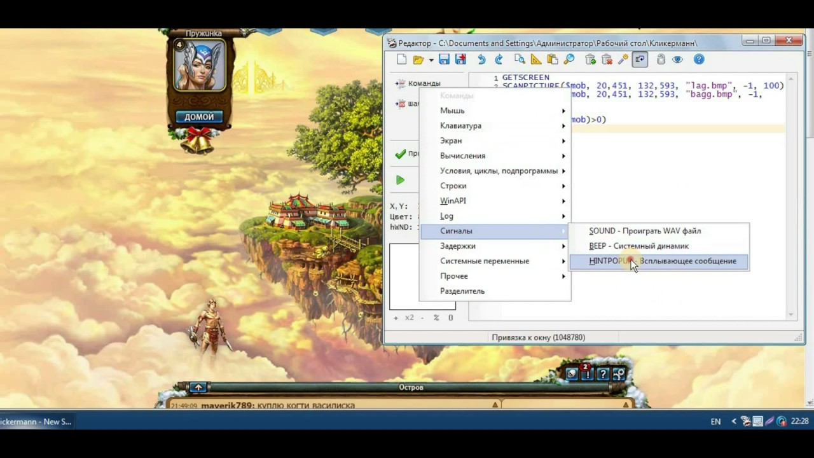The width and height of the screenshot is (814, 458).
Task: Click the up-arrow button on the game chat bar
Action: [198, 387]
